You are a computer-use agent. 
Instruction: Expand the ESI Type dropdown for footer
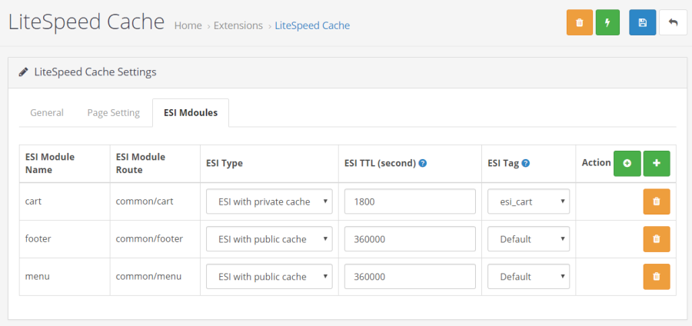click(269, 239)
